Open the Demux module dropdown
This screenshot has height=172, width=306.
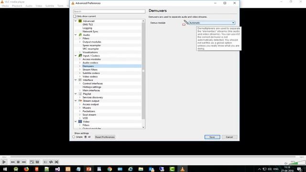click(212, 23)
